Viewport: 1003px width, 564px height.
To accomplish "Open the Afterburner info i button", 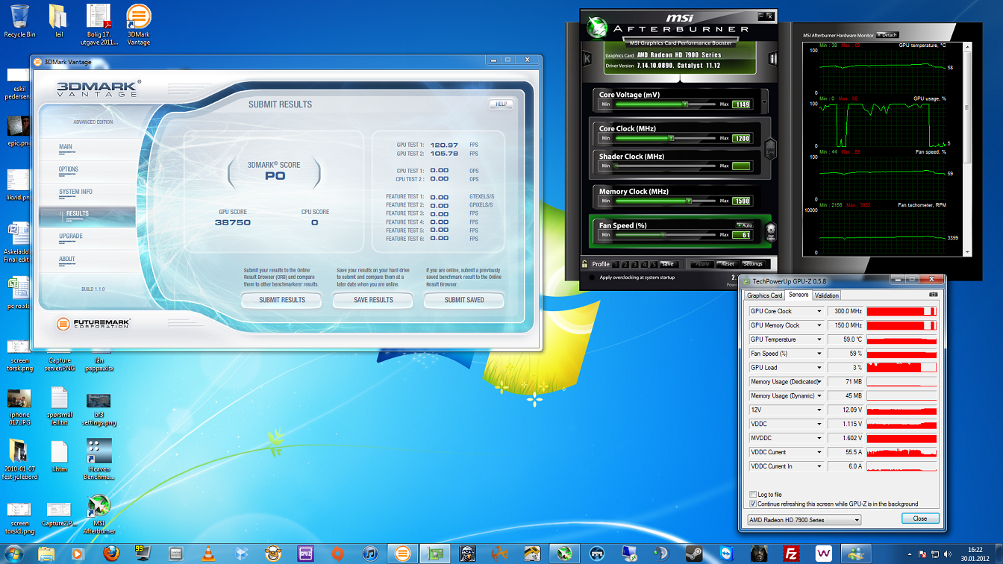I will 772,58.
